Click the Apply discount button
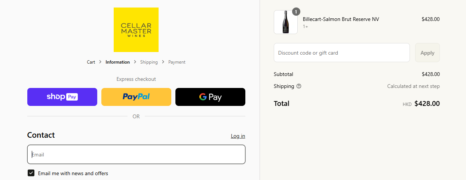The image size is (466, 180). coord(427,53)
